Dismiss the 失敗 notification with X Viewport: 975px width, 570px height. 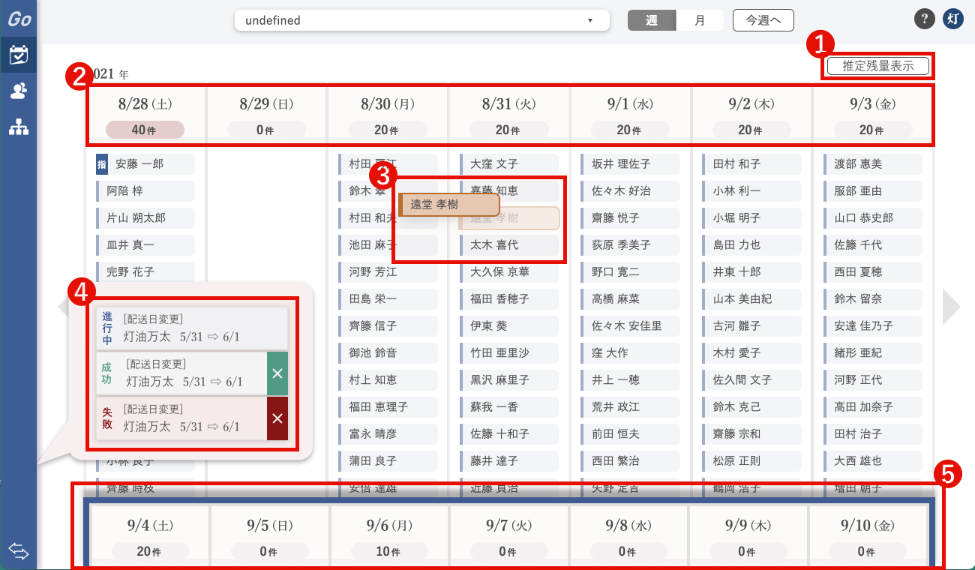tap(277, 418)
